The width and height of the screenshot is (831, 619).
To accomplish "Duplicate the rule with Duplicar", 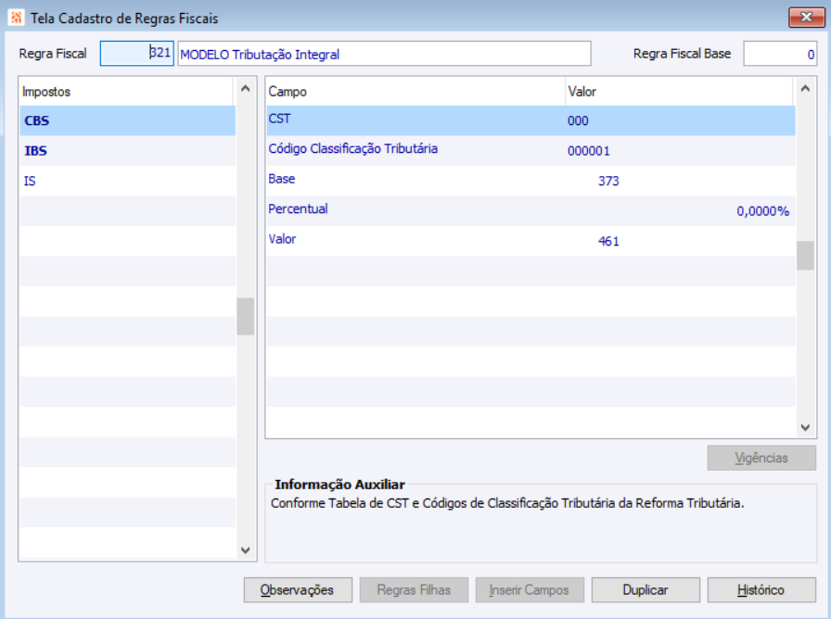I will [x=646, y=590].
